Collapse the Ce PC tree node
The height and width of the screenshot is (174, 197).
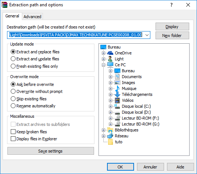(103, 65)
